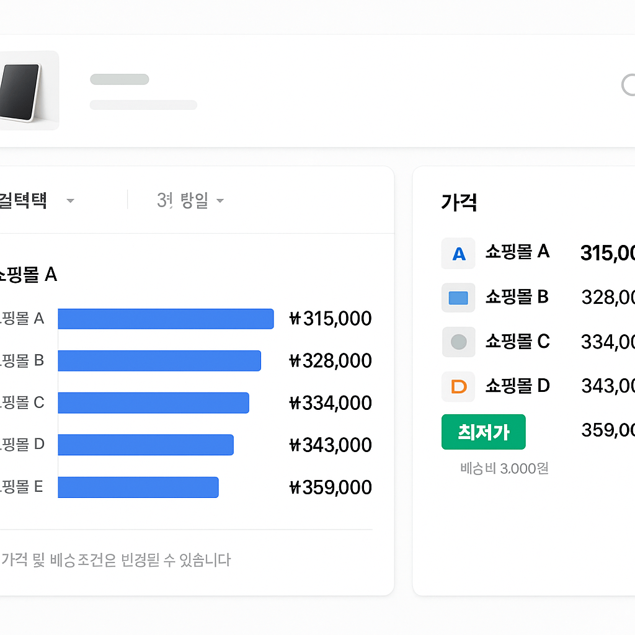Click the 쇼핑몰 A heading above the chart
This screenshot has height=635, width=635.
pyautogui.click(x=29, y=275)
